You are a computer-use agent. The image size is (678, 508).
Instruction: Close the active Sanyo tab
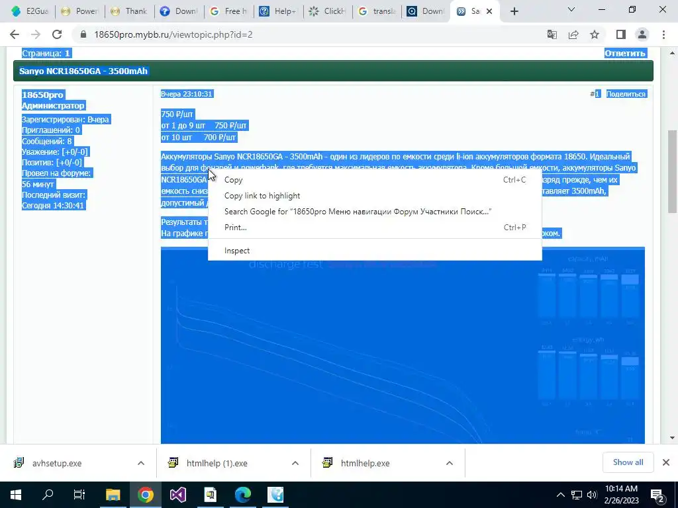pos(489,11)
